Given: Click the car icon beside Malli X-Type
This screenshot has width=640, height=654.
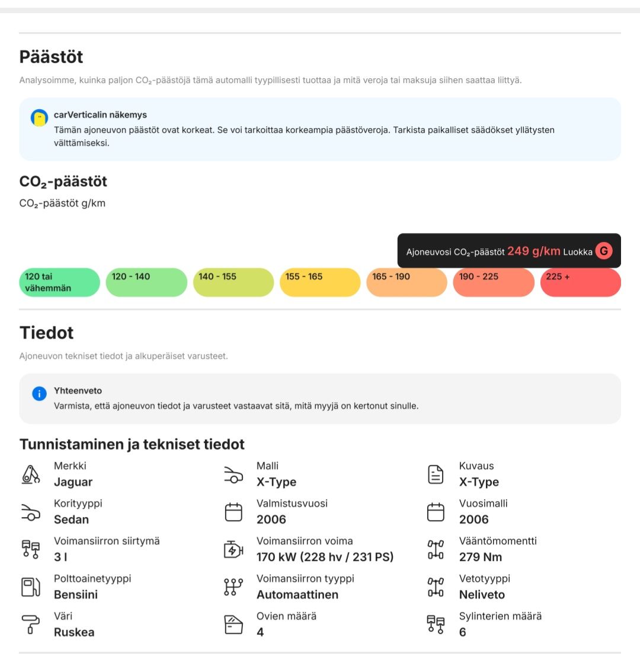Looking at the screenshot, I should tap(233, 474).
